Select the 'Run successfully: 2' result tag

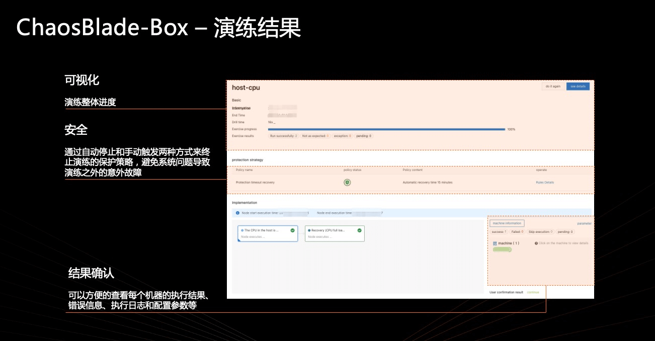[283, 136]
